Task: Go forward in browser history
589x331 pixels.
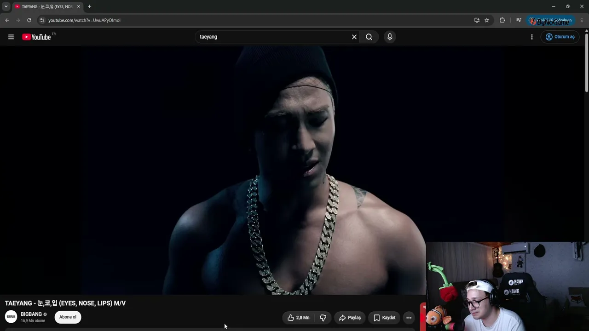Action: point(18,20)
